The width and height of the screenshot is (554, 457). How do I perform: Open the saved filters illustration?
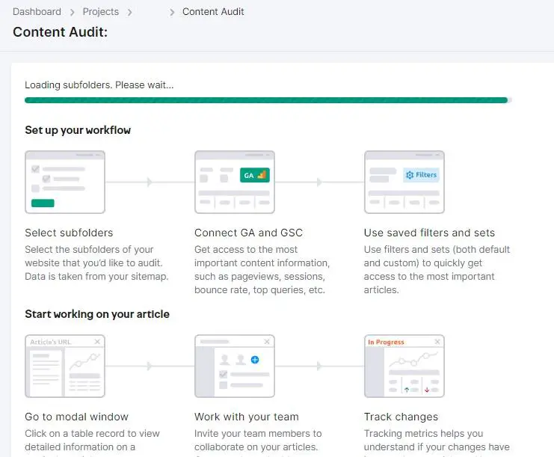point(404,182)
